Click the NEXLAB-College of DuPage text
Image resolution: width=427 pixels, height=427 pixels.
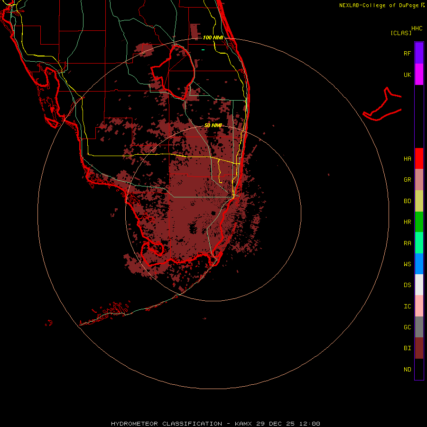coord(379,5)
